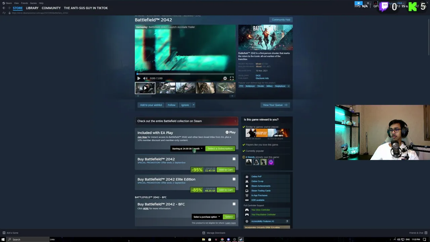Click the Steam Achievements icon
Viewport: 430px width, 242px height.
click(247, 186)
